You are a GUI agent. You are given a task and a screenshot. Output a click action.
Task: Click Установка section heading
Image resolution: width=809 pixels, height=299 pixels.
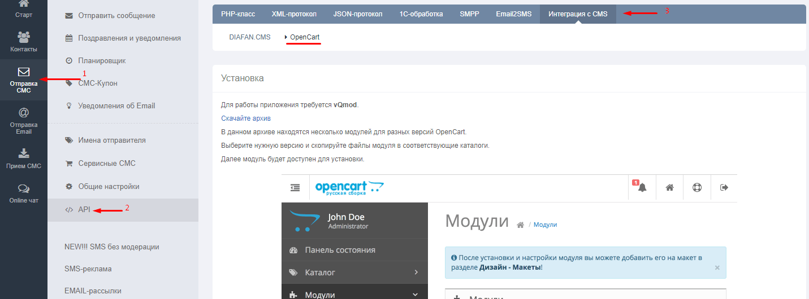(243, 78)
